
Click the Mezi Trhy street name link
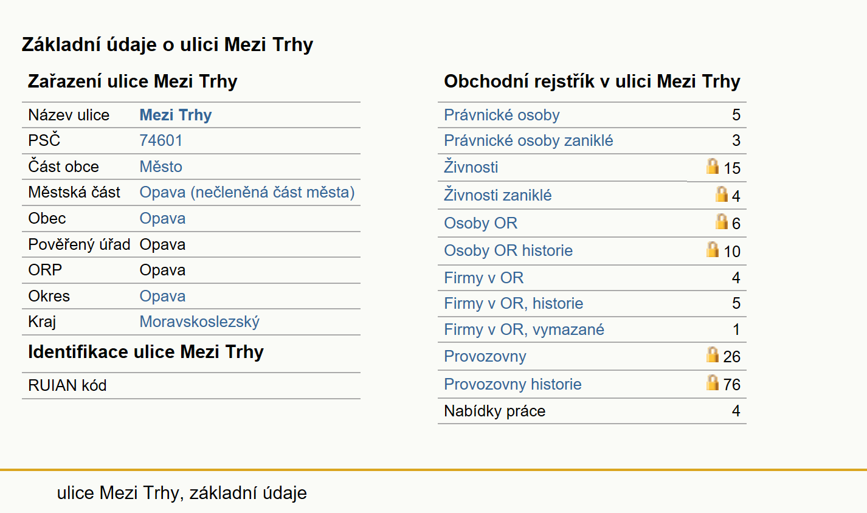point(176,115)
